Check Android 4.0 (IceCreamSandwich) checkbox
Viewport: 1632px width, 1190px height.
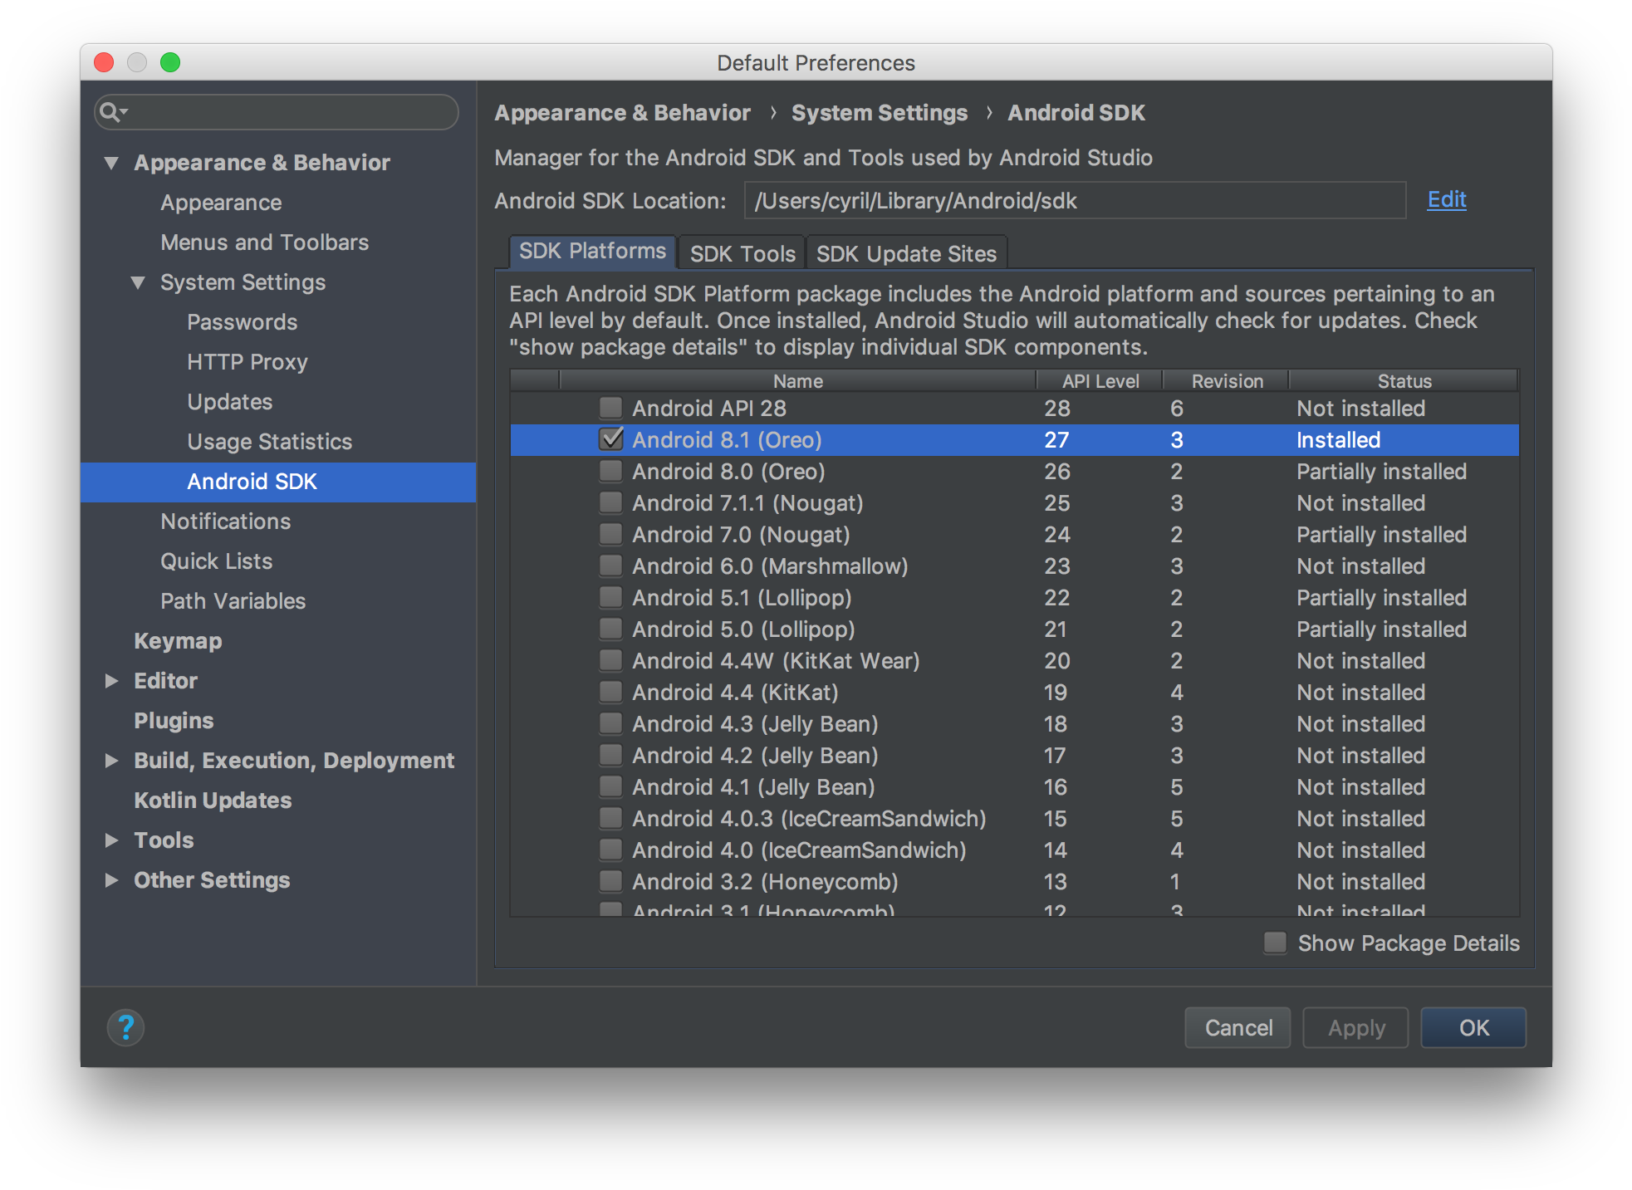pyautogui.click(x=610, y=850)
